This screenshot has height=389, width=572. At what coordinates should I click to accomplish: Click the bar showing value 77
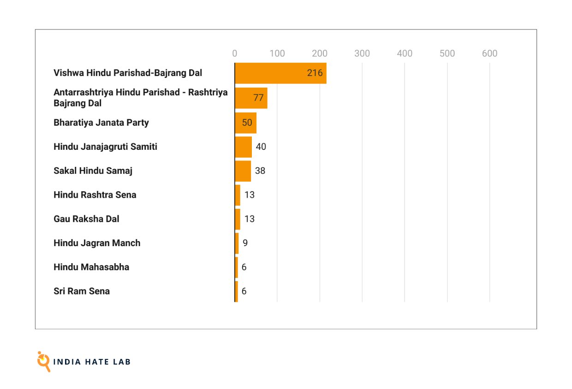pyautogui.click(x=251, y=98)
